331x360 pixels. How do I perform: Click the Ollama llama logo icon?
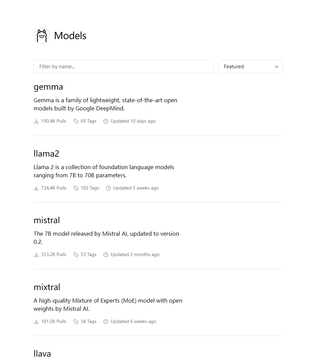click(42, 36)
